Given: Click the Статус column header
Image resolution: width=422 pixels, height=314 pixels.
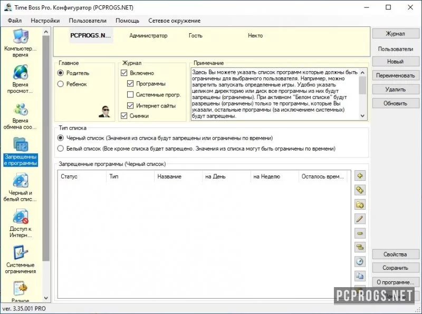Looking at the screenshot, I should click(82, 176).
